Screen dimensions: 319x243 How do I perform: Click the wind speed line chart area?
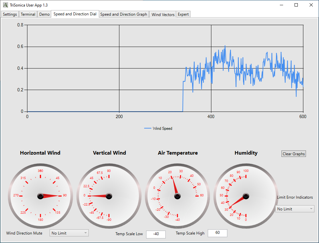pos(165,68)
